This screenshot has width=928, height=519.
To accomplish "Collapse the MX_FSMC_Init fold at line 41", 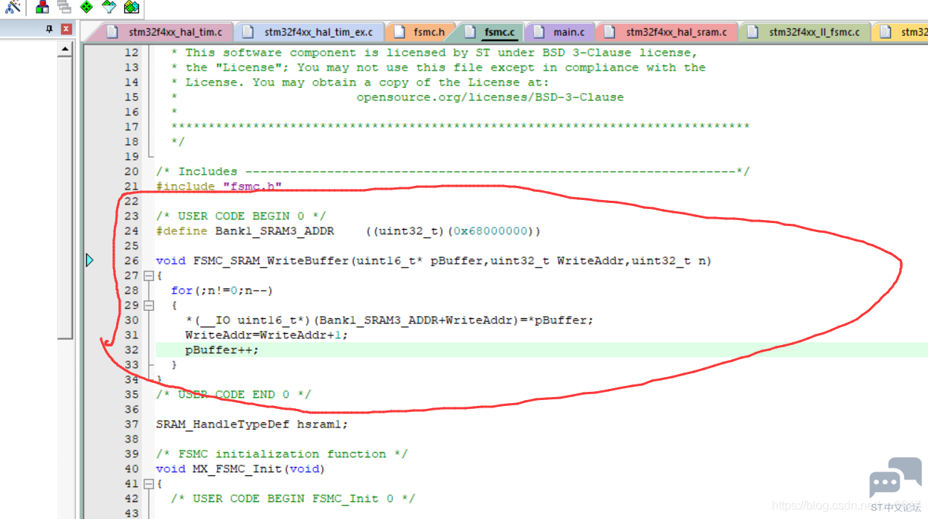I will [149, 483].
